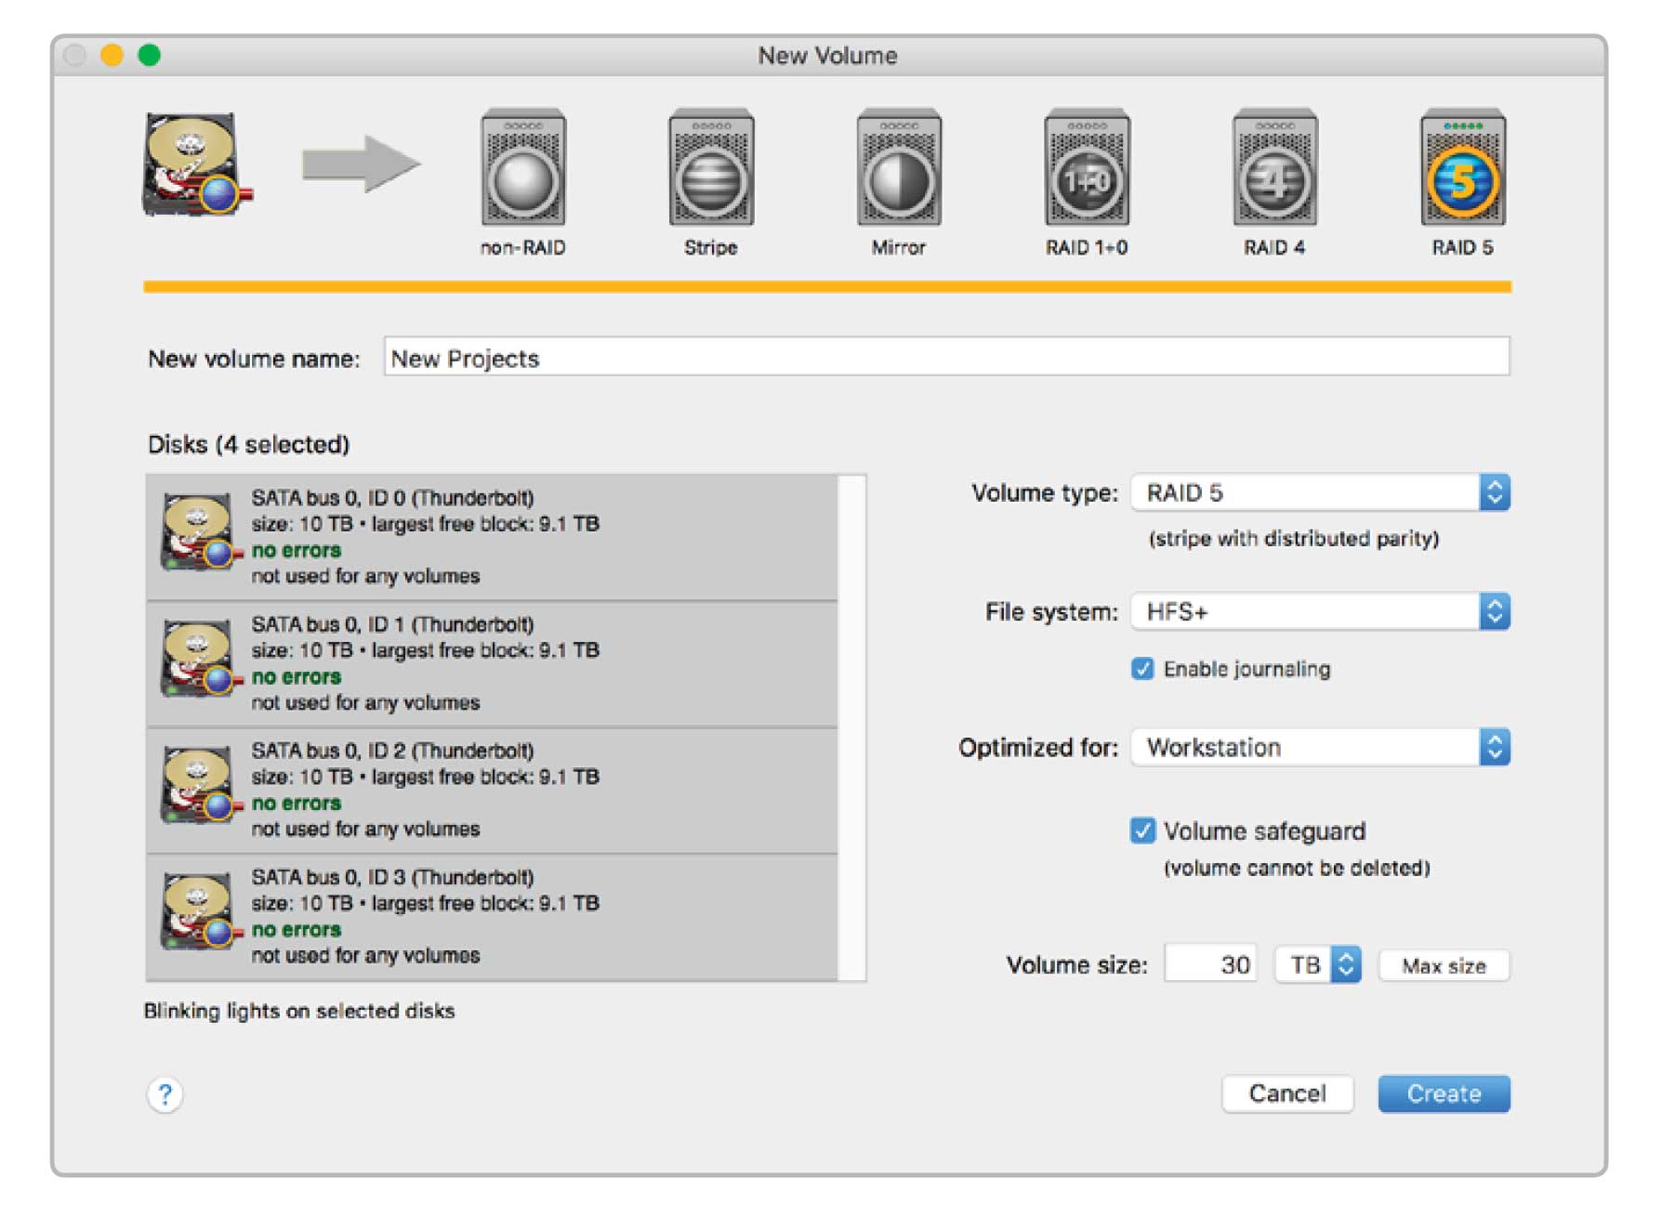Select disk SATA bus 0, ID 2
1662x1230 pixels.
click(x=493, y=790)
